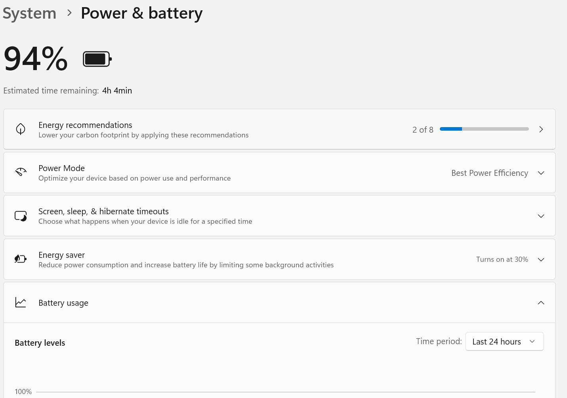
Task: Click the Energy recommendations progress bar
Action: click(x=484, y=129)
